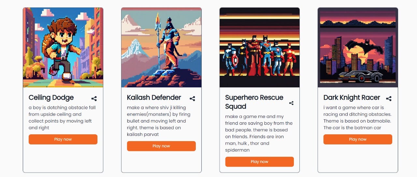Play Dark Knight Racer now

tap(358, 139)
